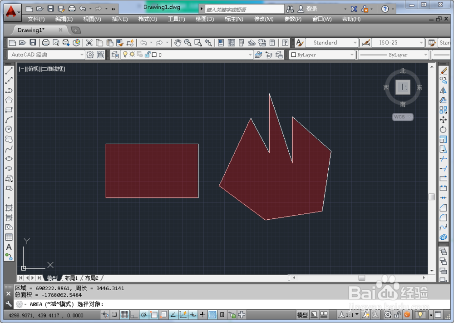
Task: Toggle Infer Constraints in status bar
Action: 105,315
